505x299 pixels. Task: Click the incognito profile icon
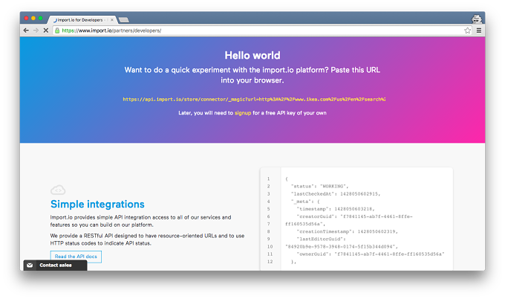coord(477,19)
